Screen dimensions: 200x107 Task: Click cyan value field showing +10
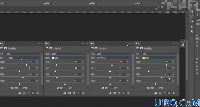point(123,62)
